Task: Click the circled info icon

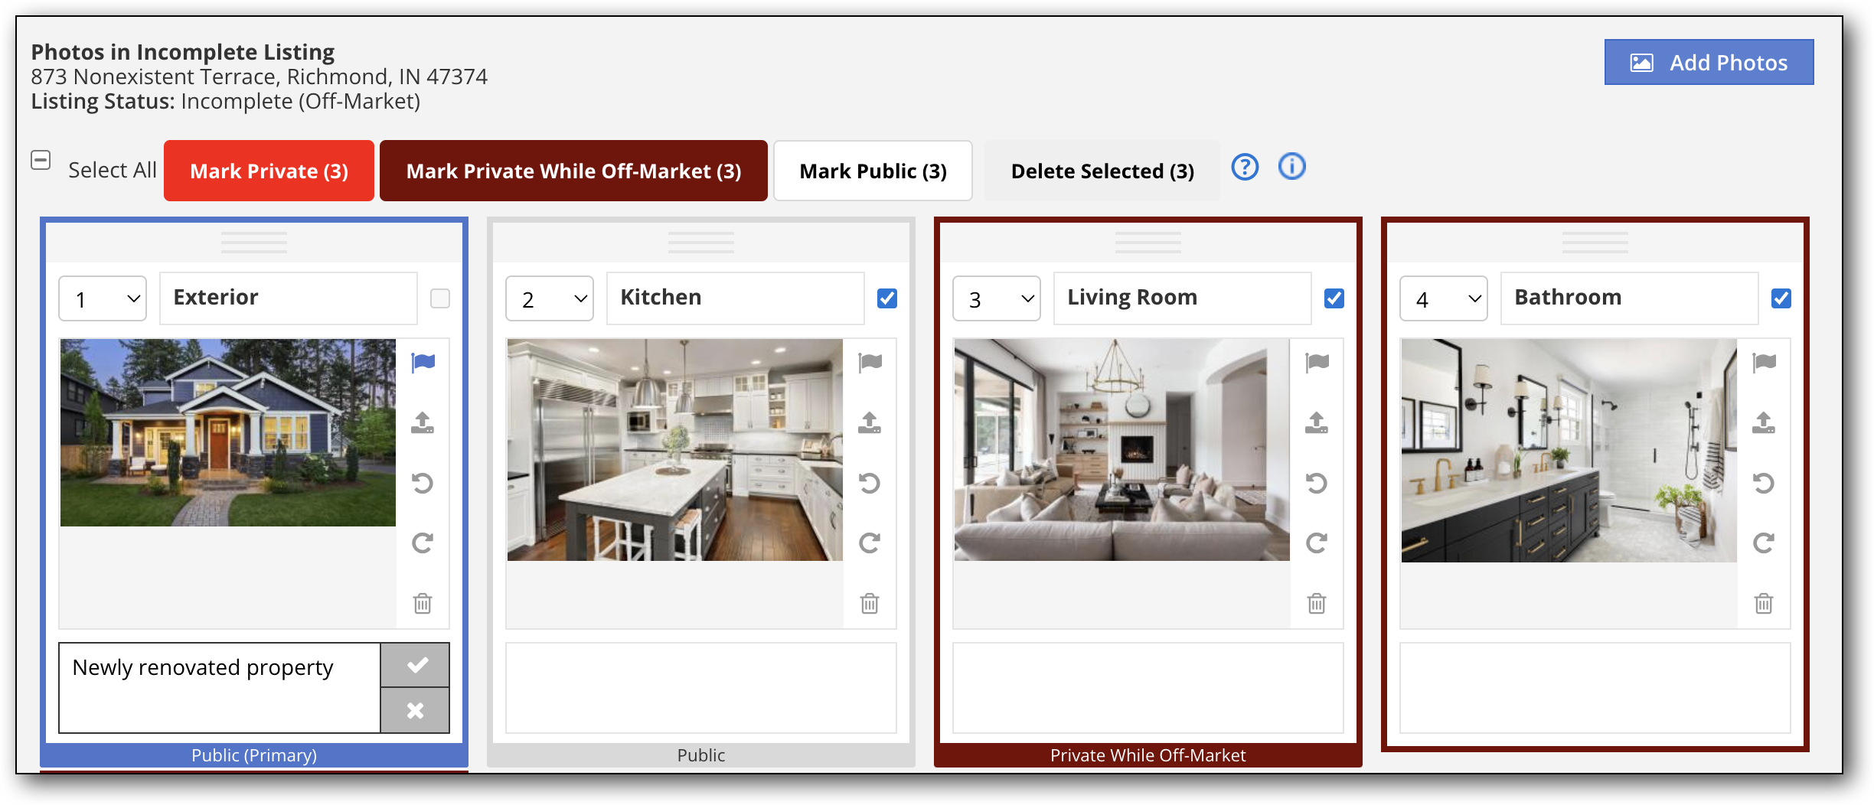Action: coord(1292,167)
